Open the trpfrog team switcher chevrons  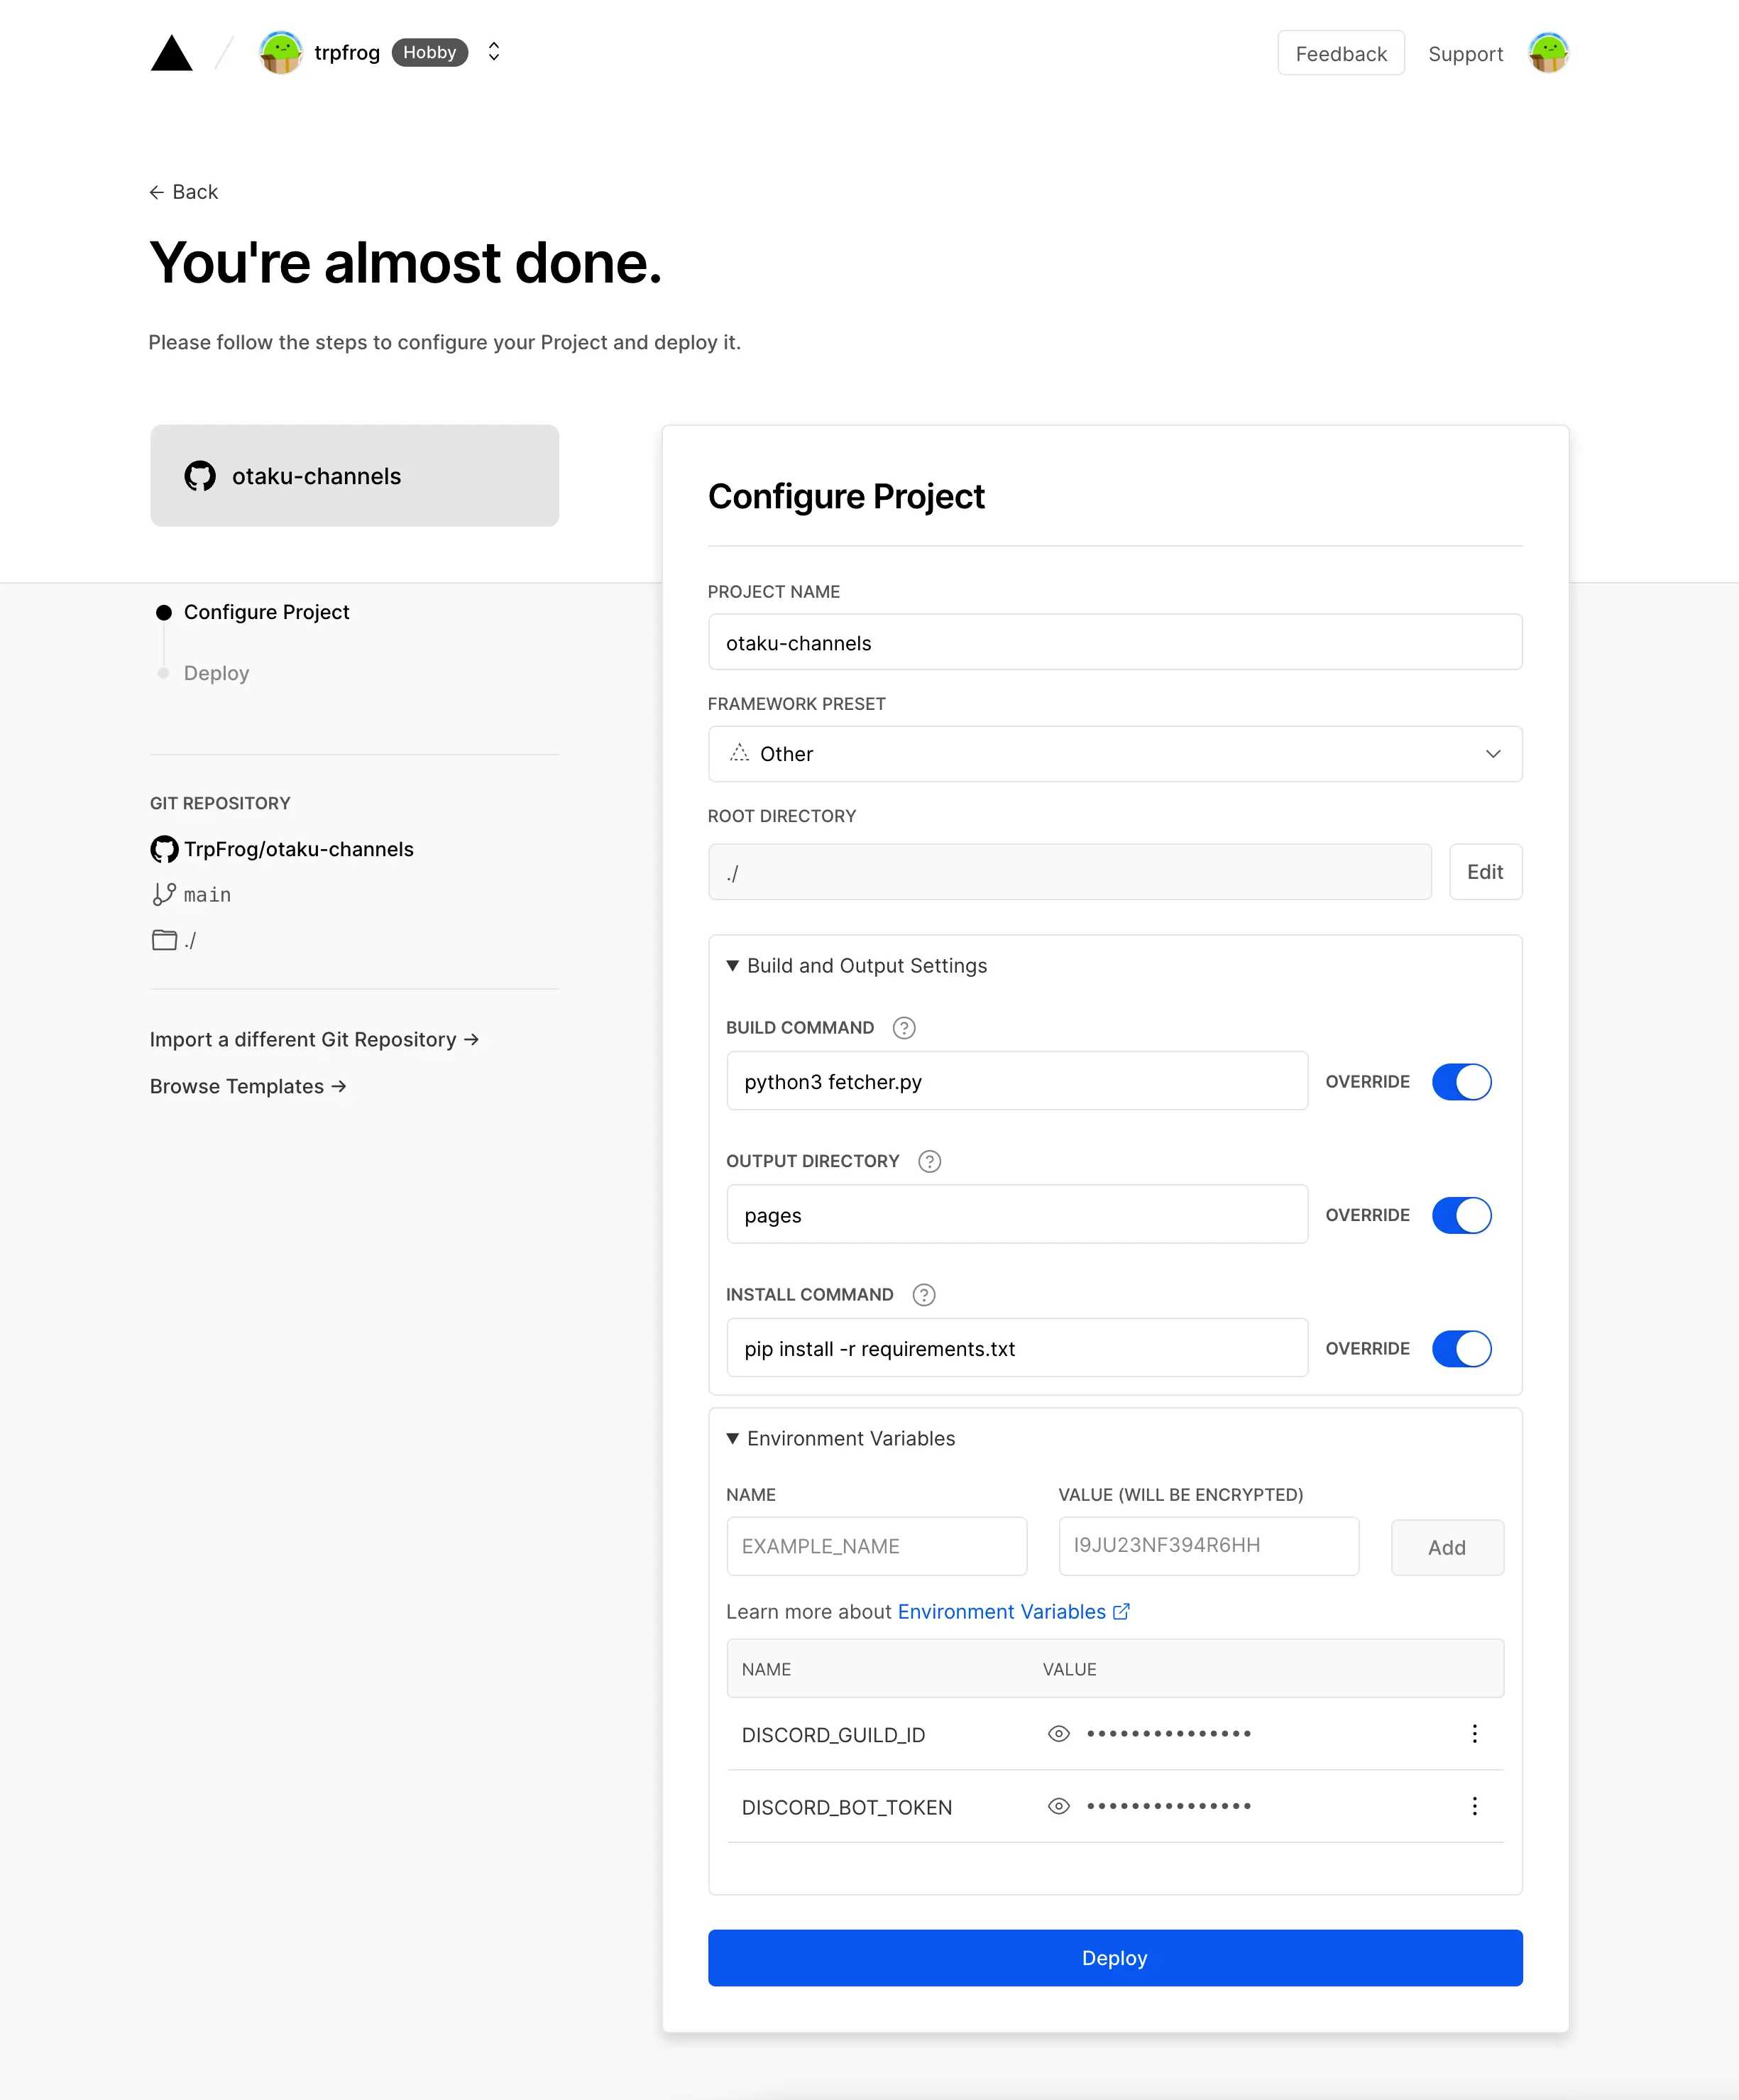coord(493,52)
